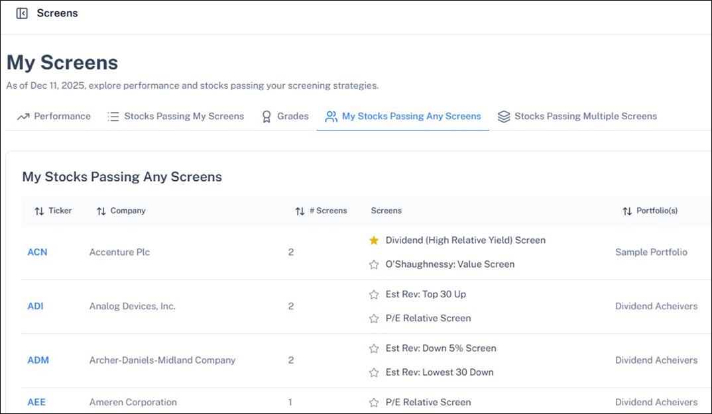The height and width of the screenshot is (414, 712).
Task: Click Est Rev: Top 30 Up name
Action: pos(426,294)
